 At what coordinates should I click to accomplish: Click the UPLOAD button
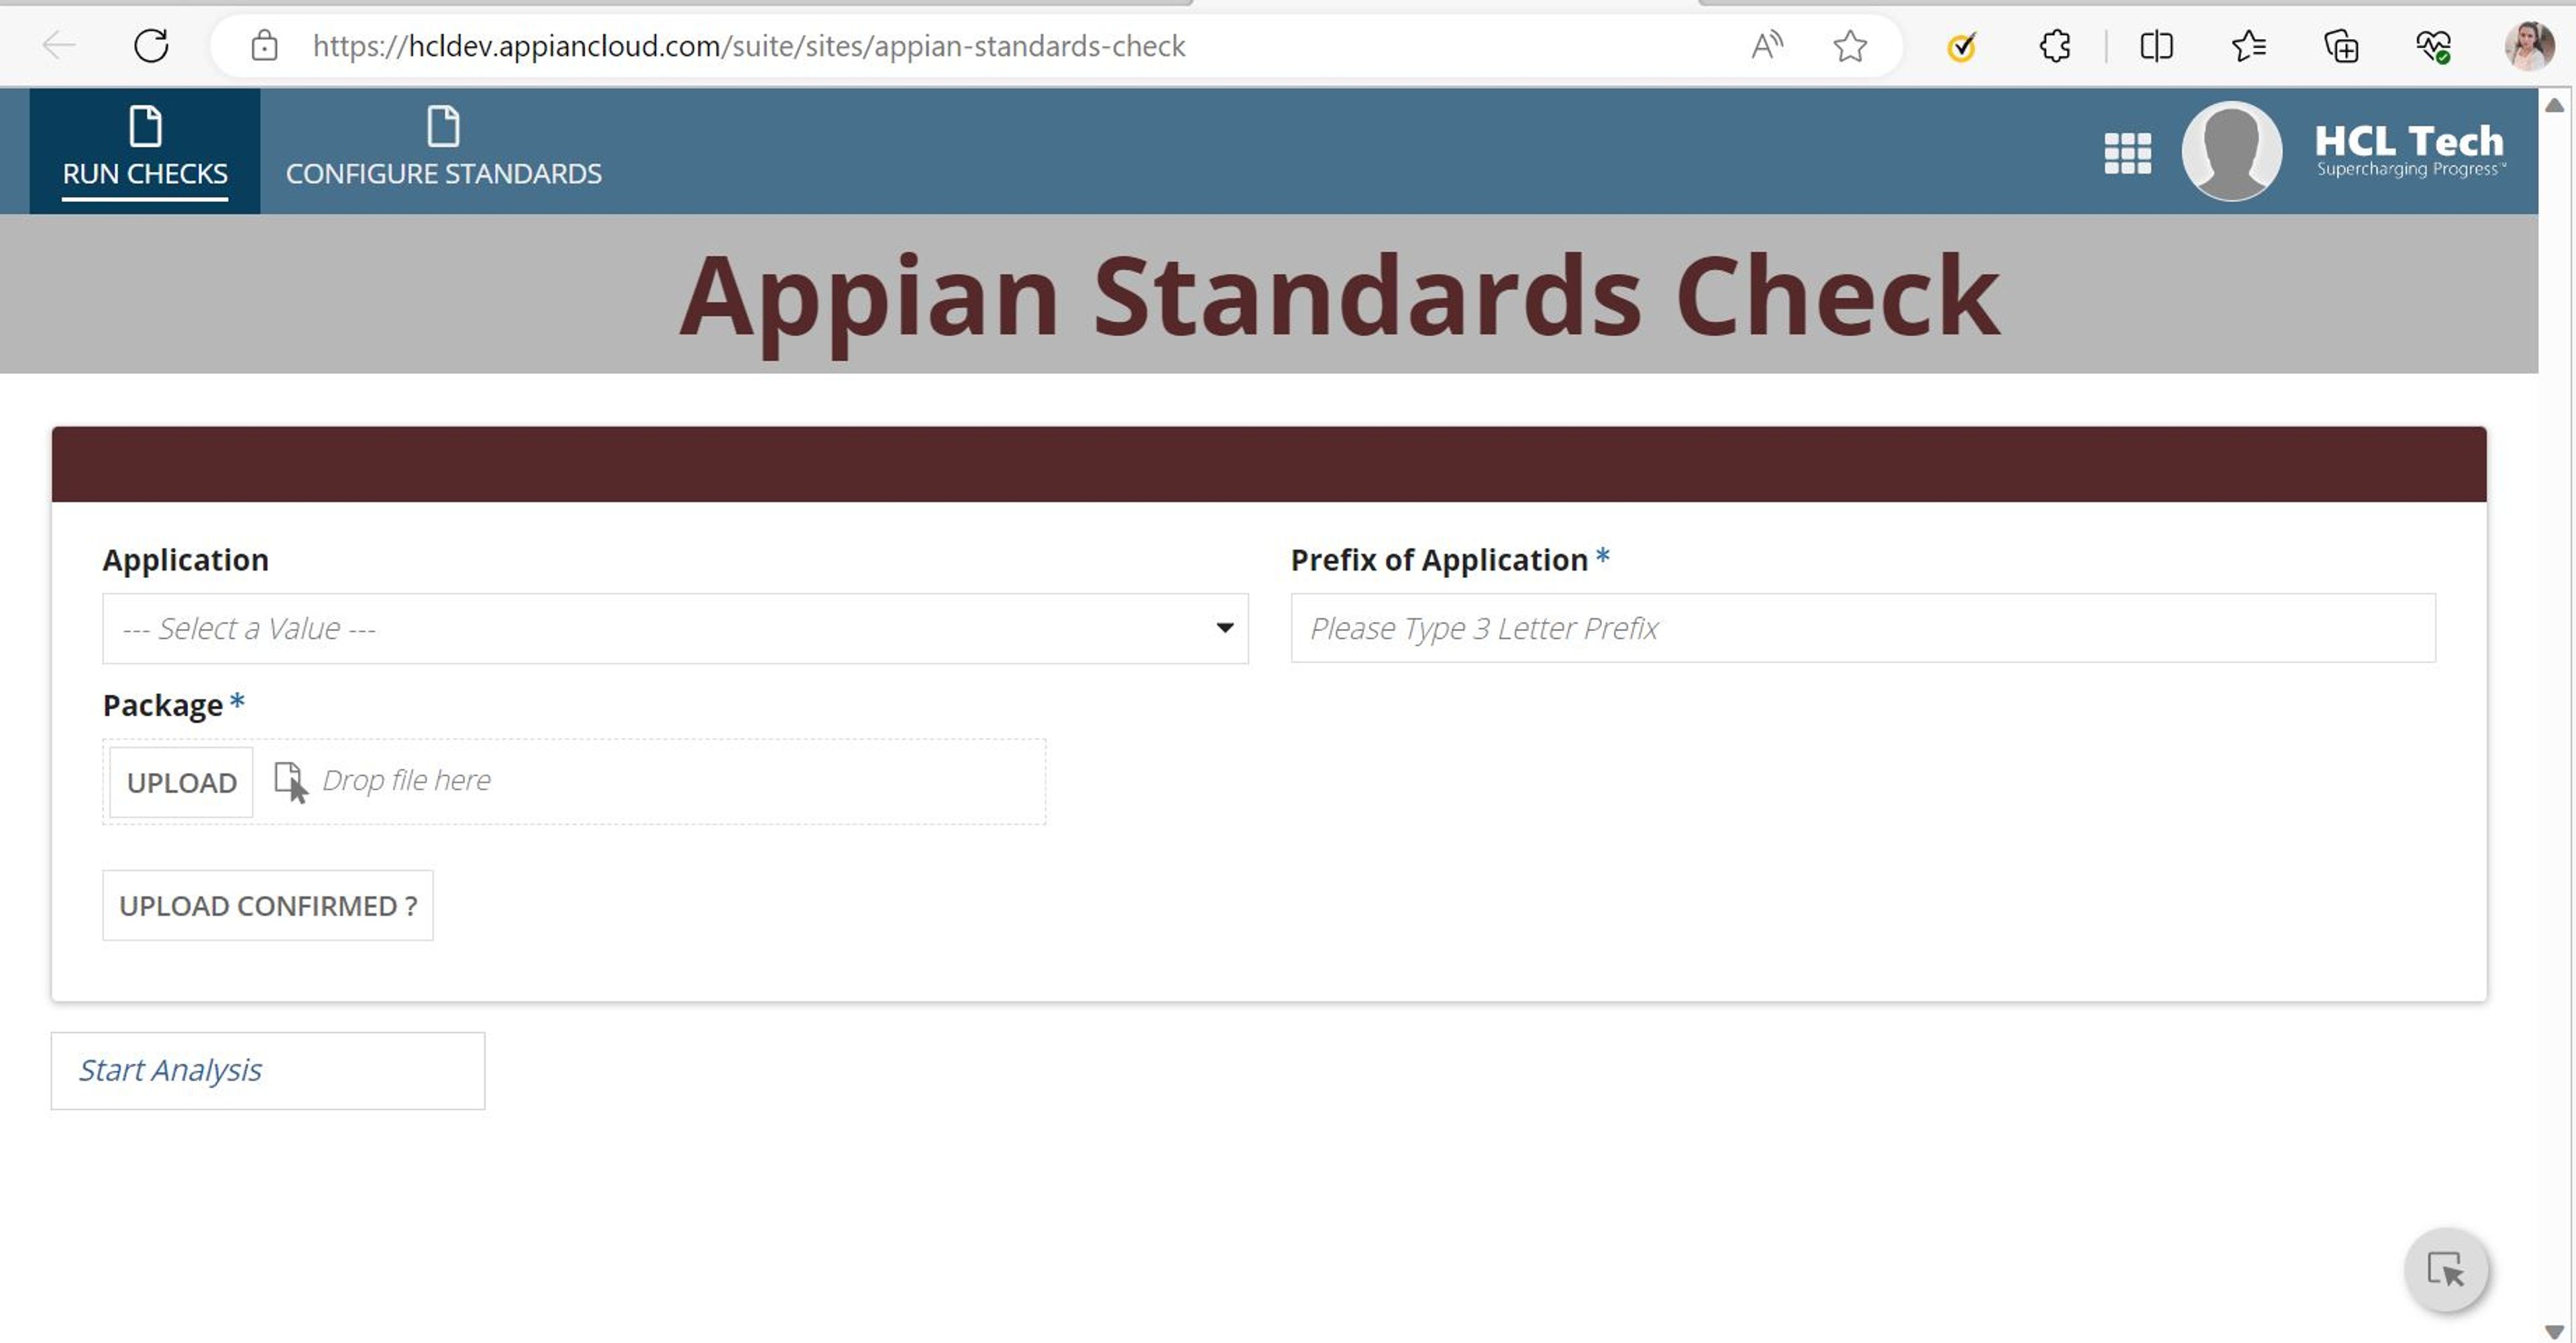coord(181,781)
